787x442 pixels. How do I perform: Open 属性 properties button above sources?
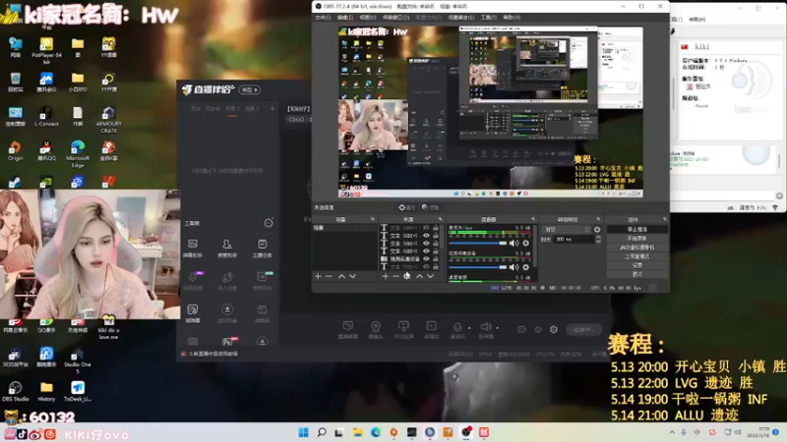pos(407,207)
